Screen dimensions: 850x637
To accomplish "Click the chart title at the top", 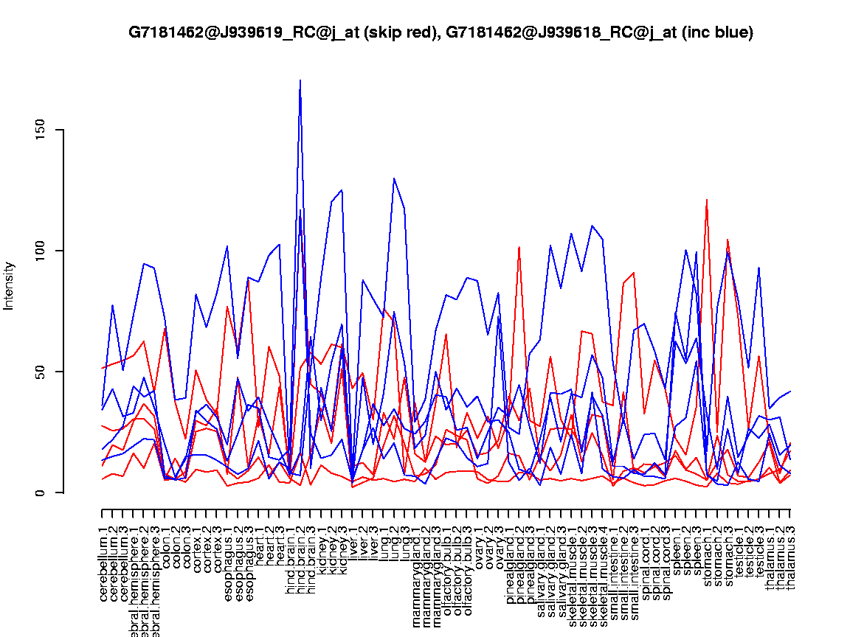I will (440, 32).
